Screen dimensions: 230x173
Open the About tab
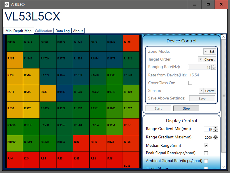pos(78,31)
